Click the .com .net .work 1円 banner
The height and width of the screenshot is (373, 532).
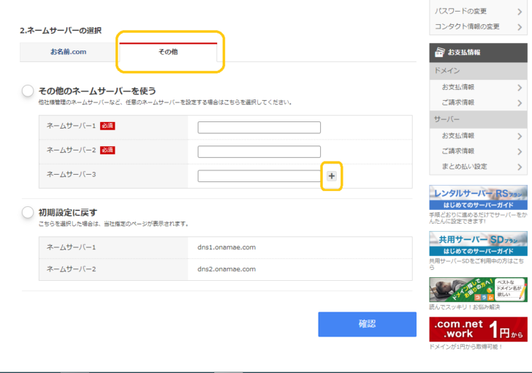pyautogui.click(x=478, y=328)
